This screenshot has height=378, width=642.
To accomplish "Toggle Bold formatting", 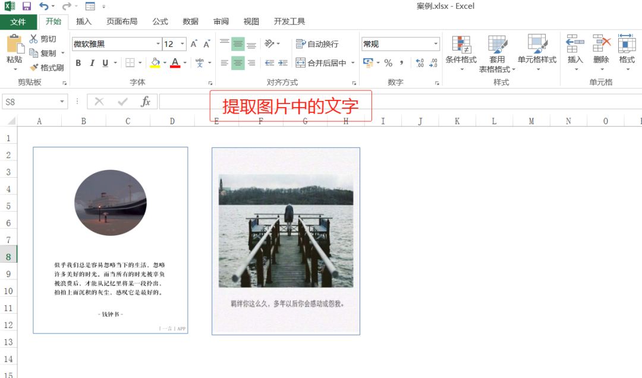I will point(78,62).
